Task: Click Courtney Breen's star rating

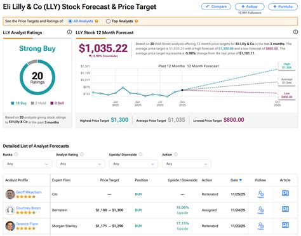Action: pos(25,213)
